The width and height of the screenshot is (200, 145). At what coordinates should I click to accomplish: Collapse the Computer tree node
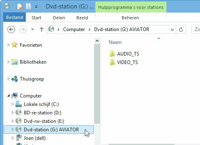tap(8, 95)
